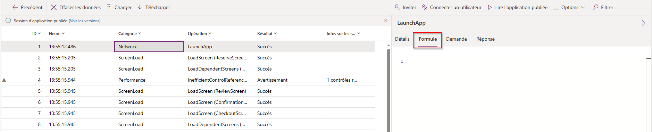Click the LaunchApp panel title

(411, 23)
